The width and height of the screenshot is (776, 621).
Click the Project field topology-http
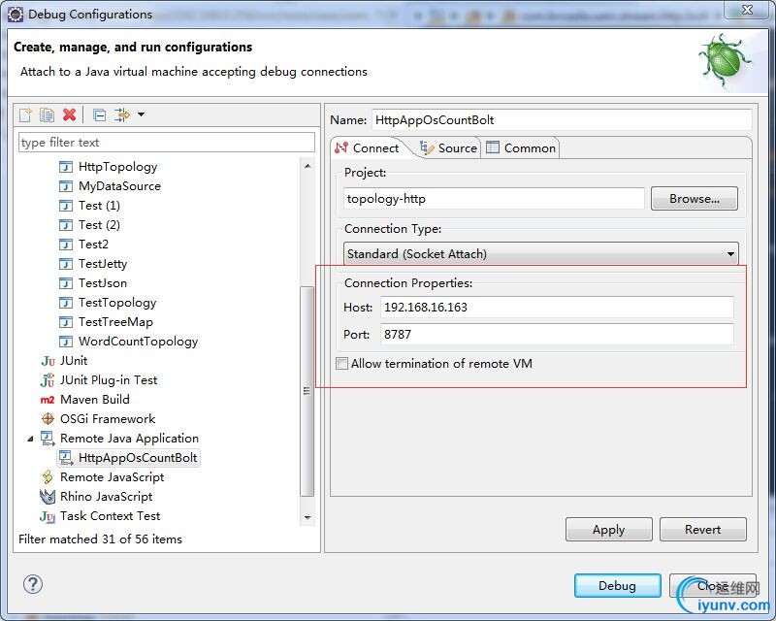pos(494,199)
